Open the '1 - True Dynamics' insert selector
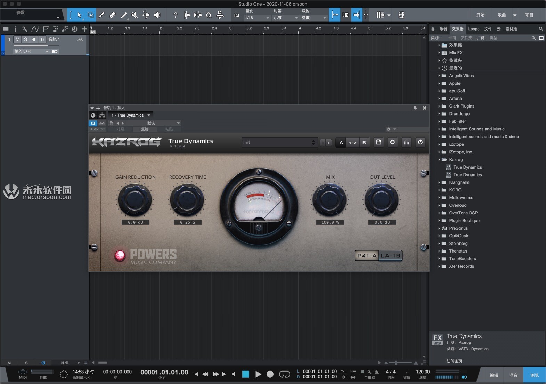546x384 pixels. [x=131, y=115]
